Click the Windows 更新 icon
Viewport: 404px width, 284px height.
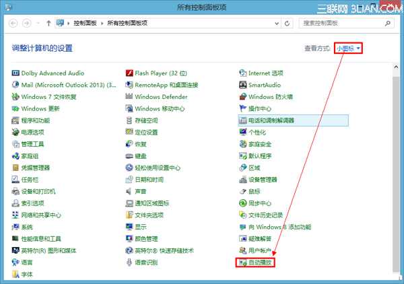click(x=15, y=108)
